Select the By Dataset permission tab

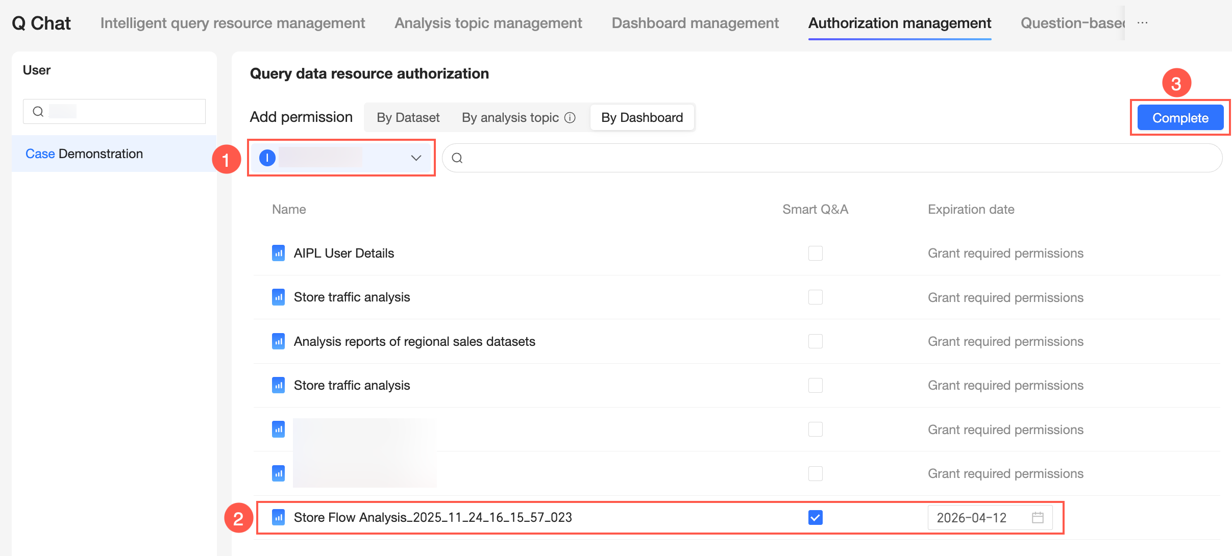408,118
